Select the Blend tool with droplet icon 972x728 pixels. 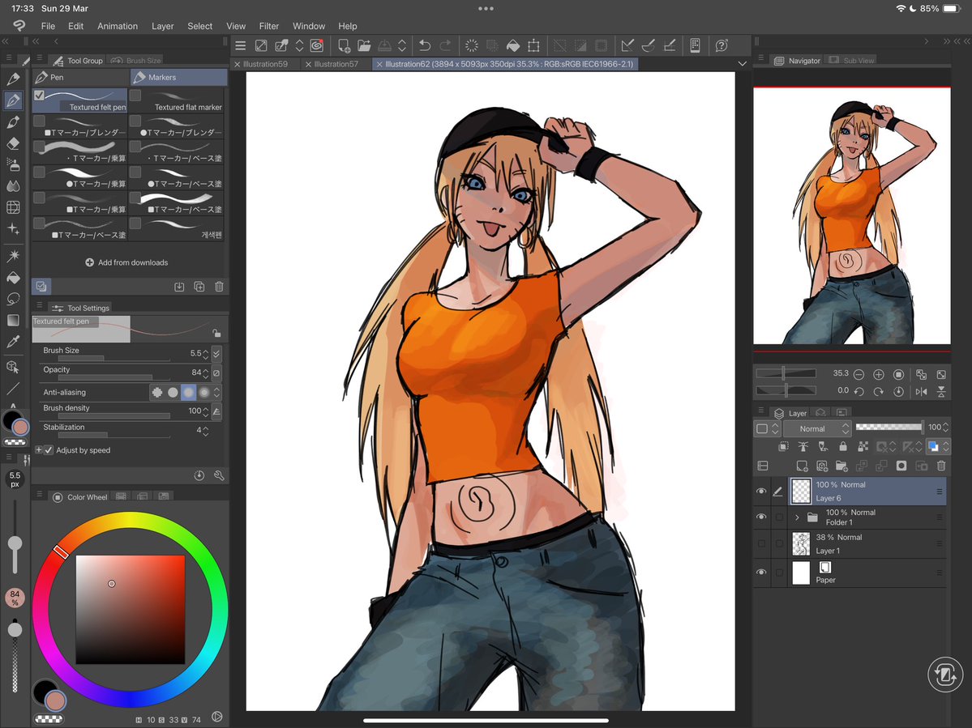(13, 185)
